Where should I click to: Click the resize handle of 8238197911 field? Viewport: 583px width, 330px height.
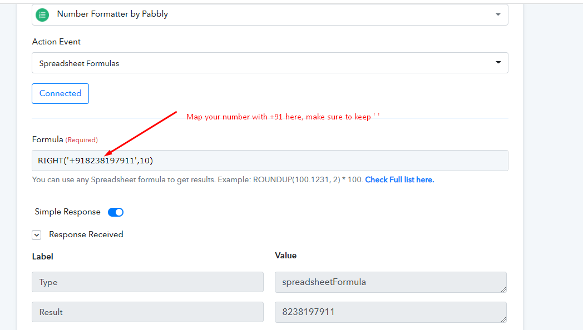503,319
